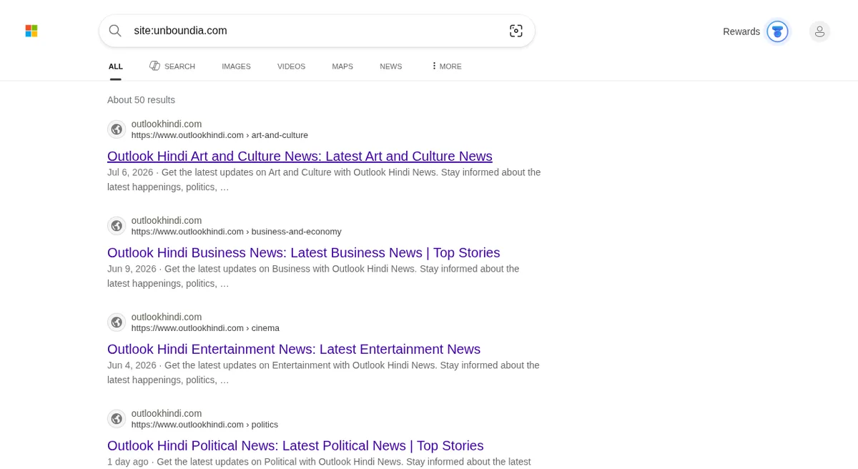Open the MORE menu with dots

point(447,66)
